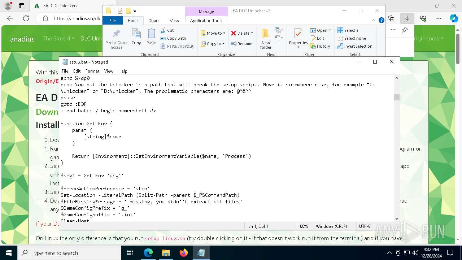Open Quick Access Toolbar customize dropdown
Screen dimensions: 462x260
[x=135, y=11]
